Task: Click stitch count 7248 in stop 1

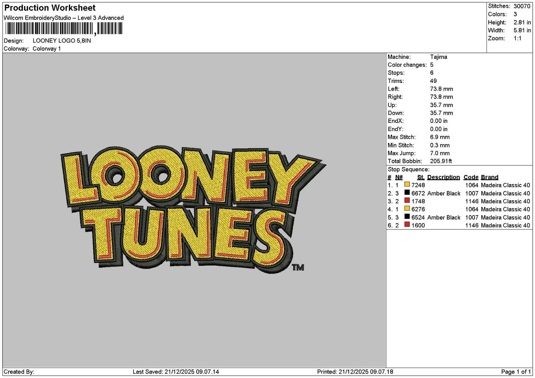Action: (418, 185)
